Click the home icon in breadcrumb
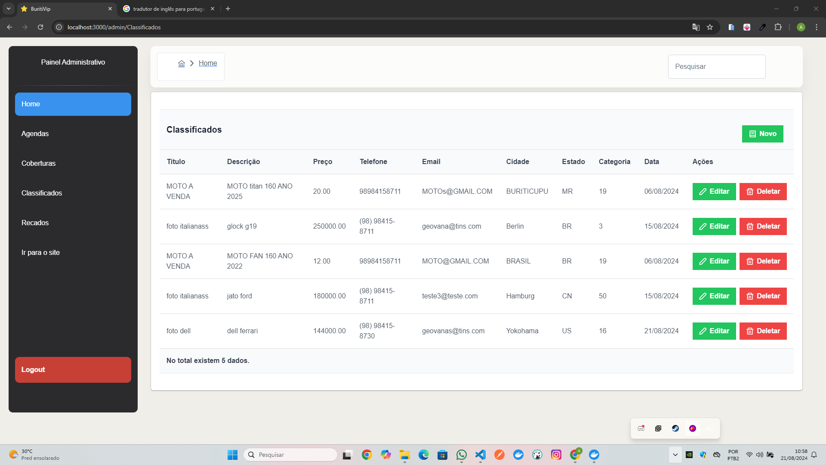 point(182,63)
